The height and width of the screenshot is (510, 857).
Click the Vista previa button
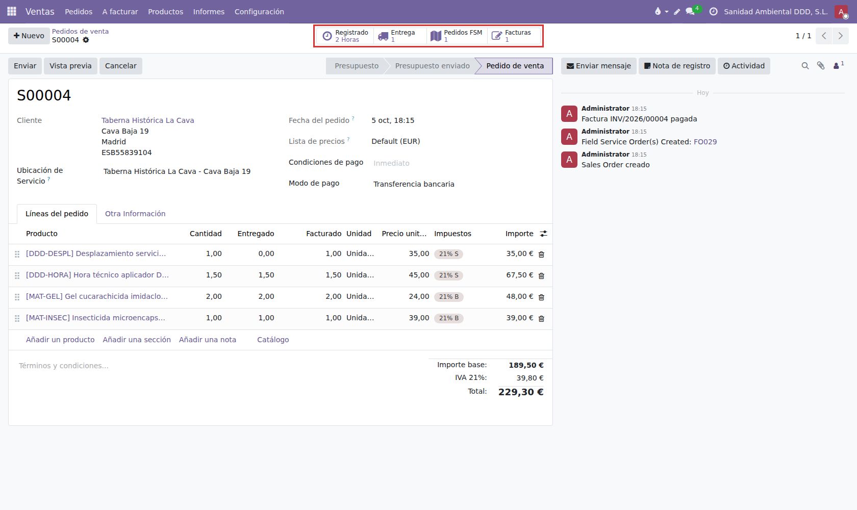[70, 66]
